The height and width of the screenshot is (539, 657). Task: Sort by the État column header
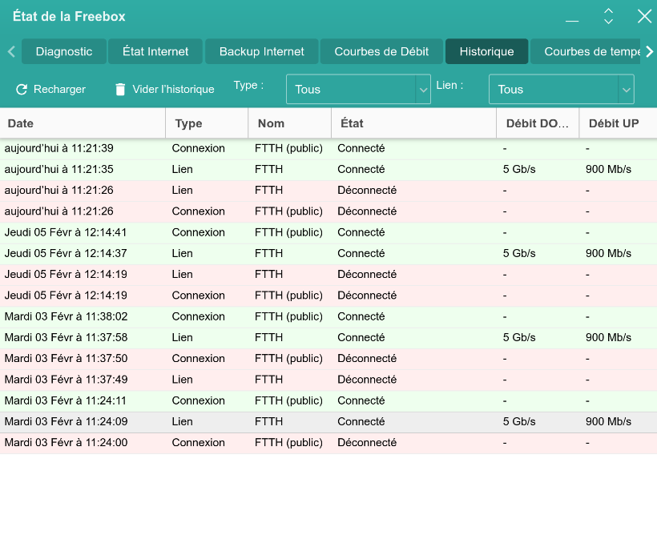click(413, 123)
